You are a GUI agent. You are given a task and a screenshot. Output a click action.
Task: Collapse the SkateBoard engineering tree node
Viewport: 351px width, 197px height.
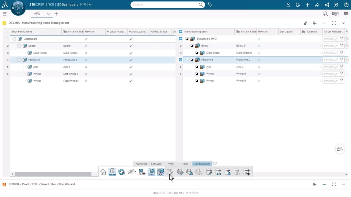14,39
